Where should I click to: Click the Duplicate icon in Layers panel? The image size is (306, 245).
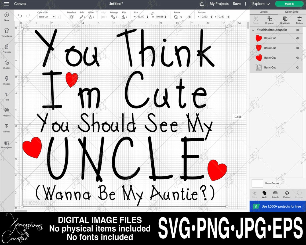pos(285,19)
